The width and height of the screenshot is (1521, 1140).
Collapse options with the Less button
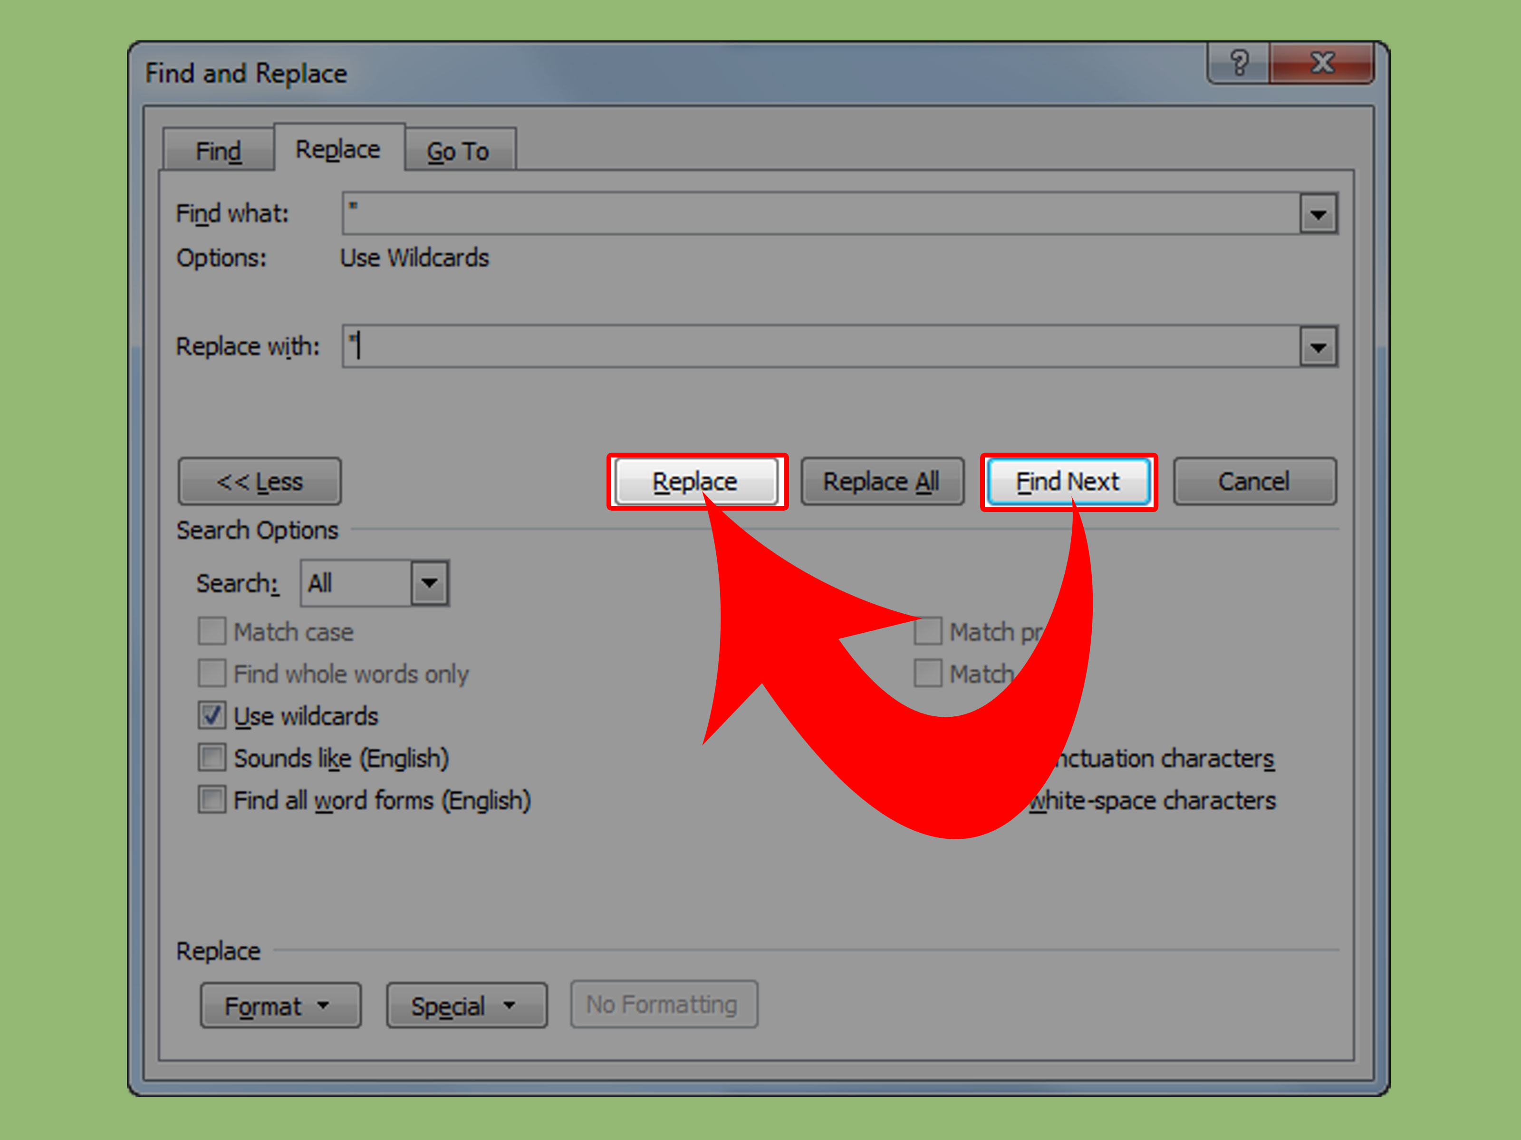point(260,482)
